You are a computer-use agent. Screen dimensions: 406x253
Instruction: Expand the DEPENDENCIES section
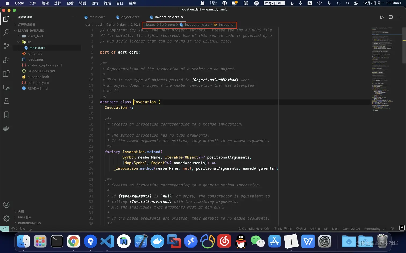pos(30,223)
